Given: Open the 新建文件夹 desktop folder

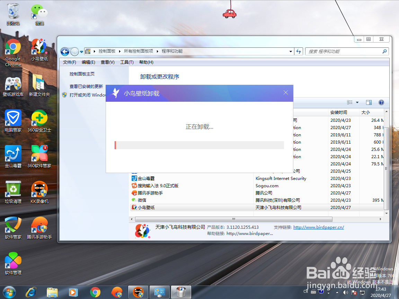Looking at the screenshot, I should coord(39,86).
